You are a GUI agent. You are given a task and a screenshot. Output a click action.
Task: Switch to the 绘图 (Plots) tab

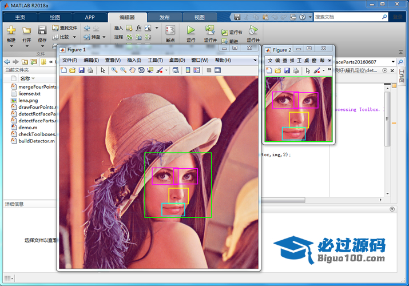tap(55, 18)
